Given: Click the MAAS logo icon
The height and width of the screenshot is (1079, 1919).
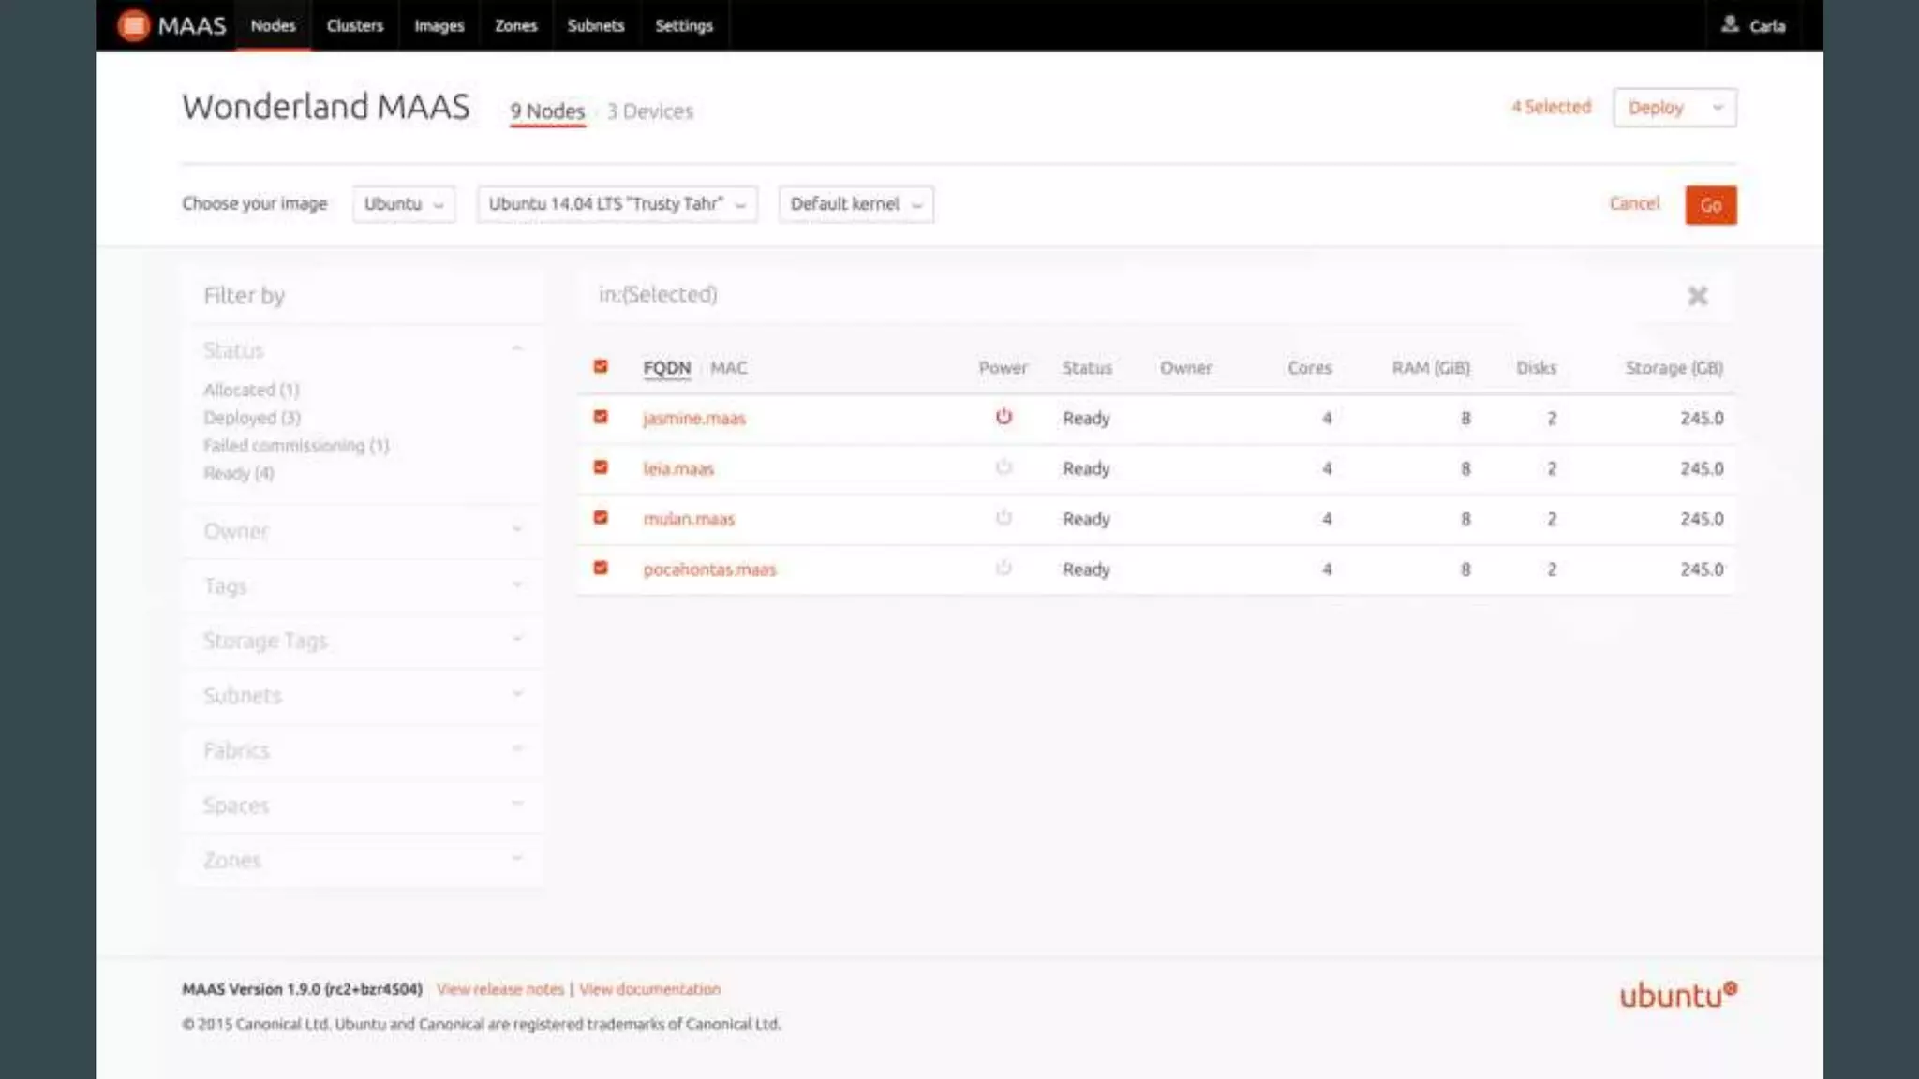Looking at the screenshot, I should pyautogui.click(x=134, y=25).
